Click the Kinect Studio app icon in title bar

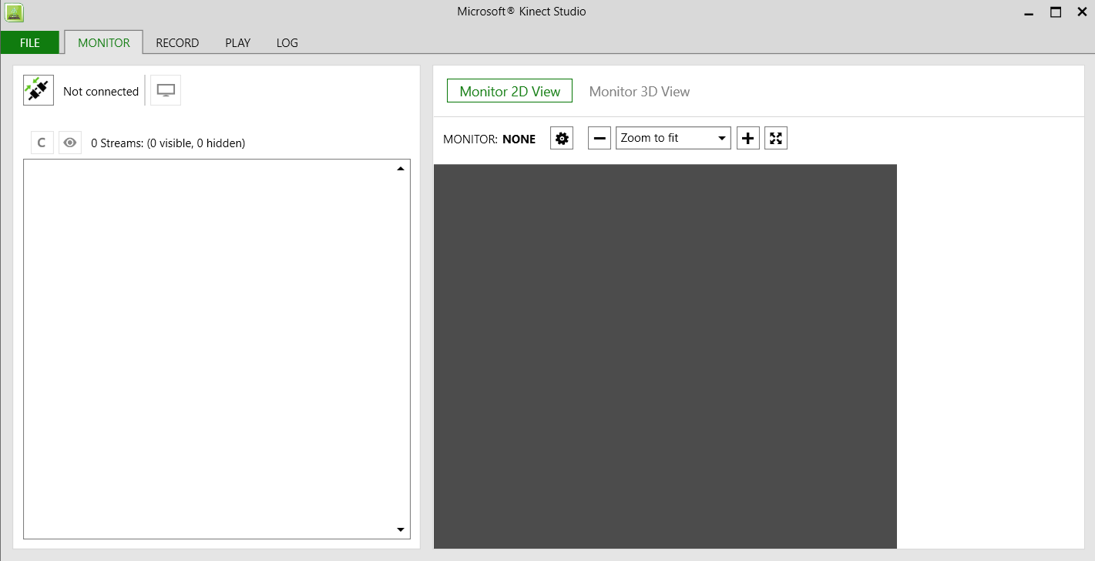14,12
